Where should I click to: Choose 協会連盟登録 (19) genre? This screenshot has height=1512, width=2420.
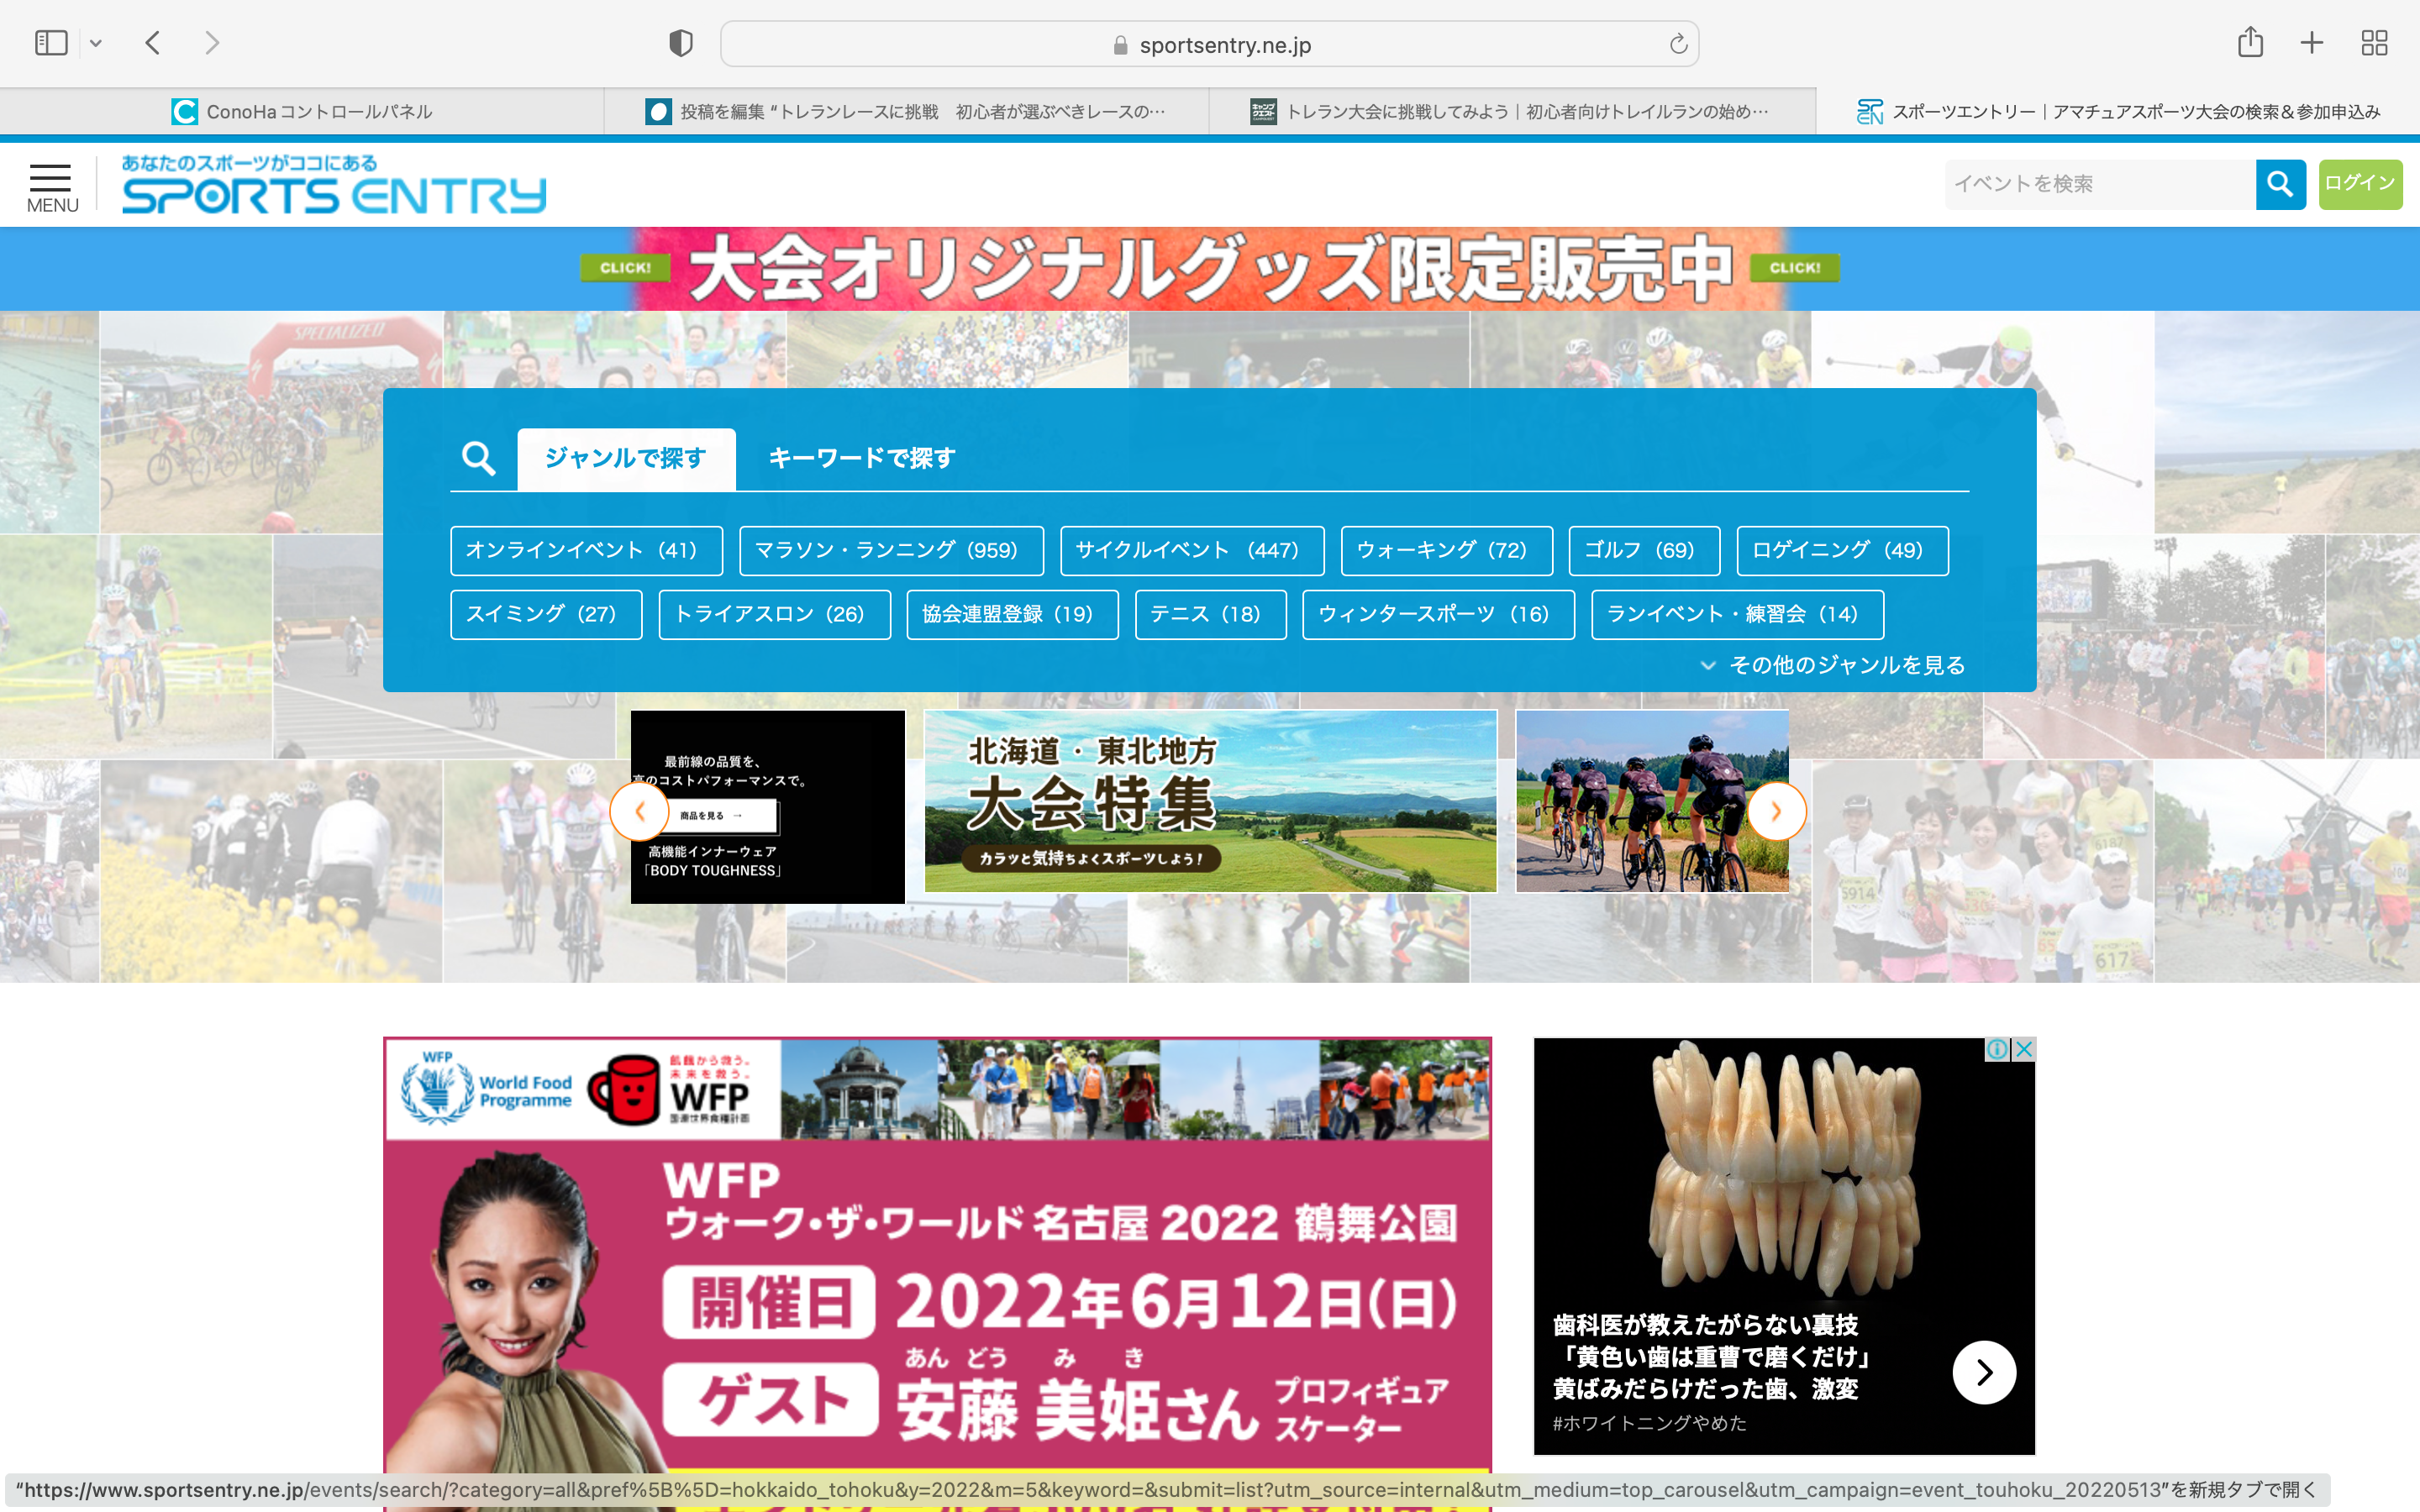point(1012,614)
